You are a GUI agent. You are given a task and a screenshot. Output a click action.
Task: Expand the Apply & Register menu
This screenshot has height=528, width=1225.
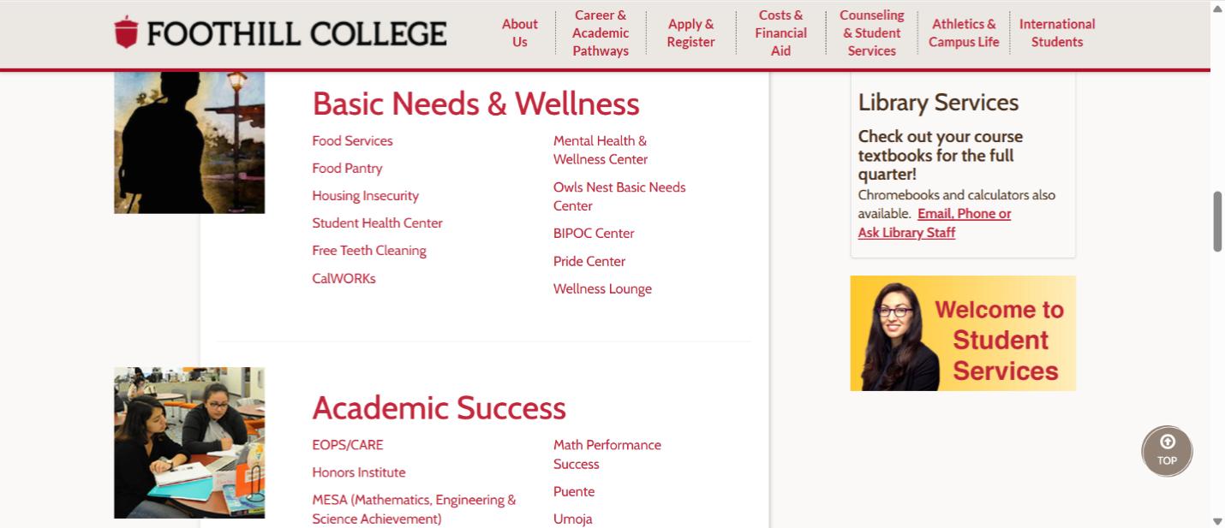pyautogui.click(x=690, y=33)
